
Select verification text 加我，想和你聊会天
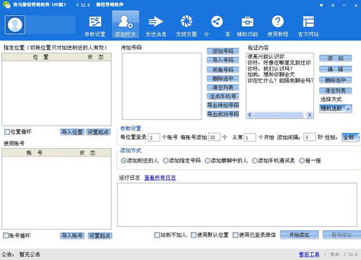[271, 74]
